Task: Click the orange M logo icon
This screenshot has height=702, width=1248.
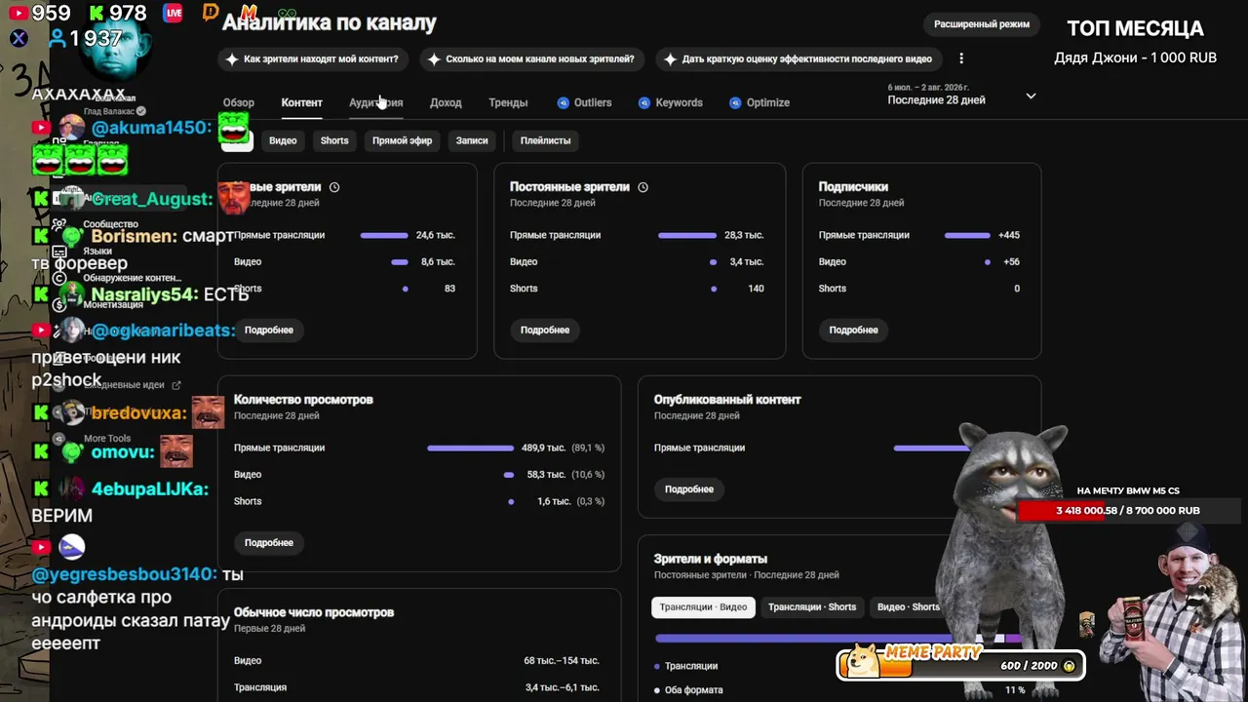Action: click(x=249, y=13)
